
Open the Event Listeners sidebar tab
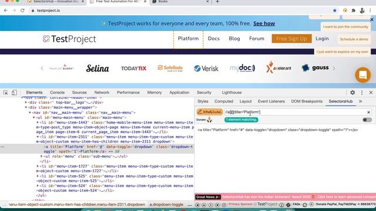271,101
